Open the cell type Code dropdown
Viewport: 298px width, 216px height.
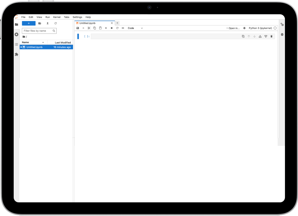pyautogui.click(x=135, y=28)
